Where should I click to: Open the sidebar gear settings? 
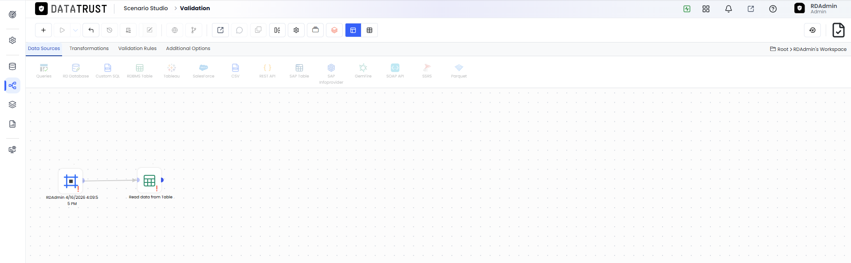point(12,40)
